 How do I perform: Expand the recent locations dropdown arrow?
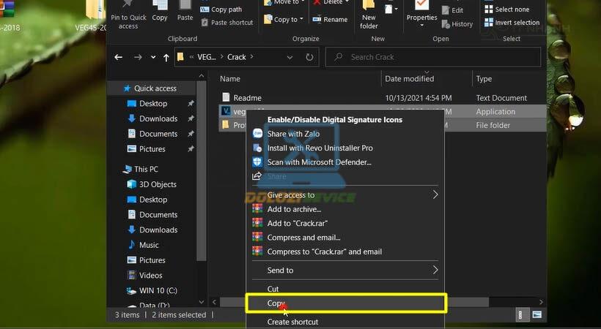[153, 57]
